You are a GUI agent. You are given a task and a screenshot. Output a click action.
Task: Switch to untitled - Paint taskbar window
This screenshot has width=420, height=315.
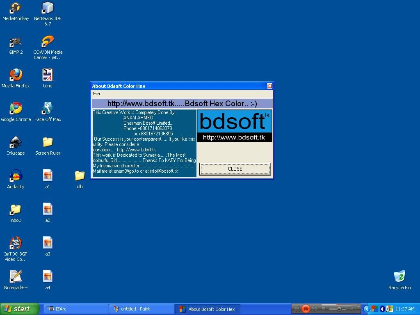tap(142, 309)
